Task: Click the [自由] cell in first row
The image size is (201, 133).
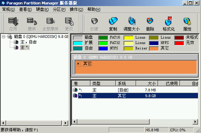Action: point(123,90)
